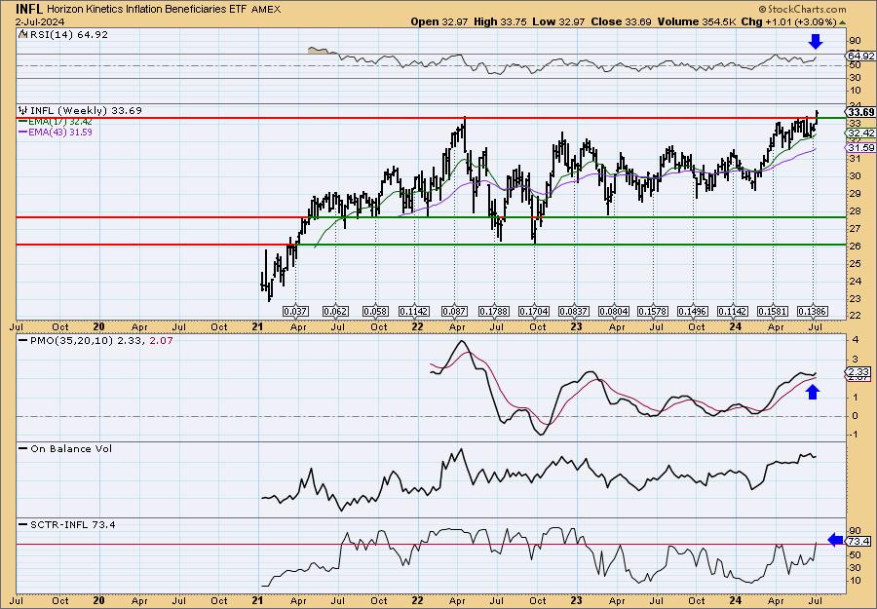The height and width of the screenshot is (609, 877).
Task: Click the bar-chart icon before INFL (Weekly)
Action: [x=23, y=110]
